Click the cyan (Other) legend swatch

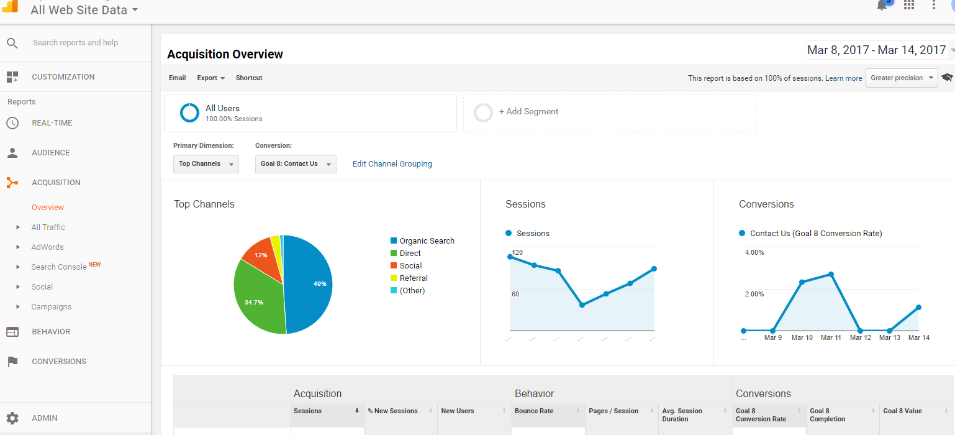pyautogui.click(x=394, y=291)
